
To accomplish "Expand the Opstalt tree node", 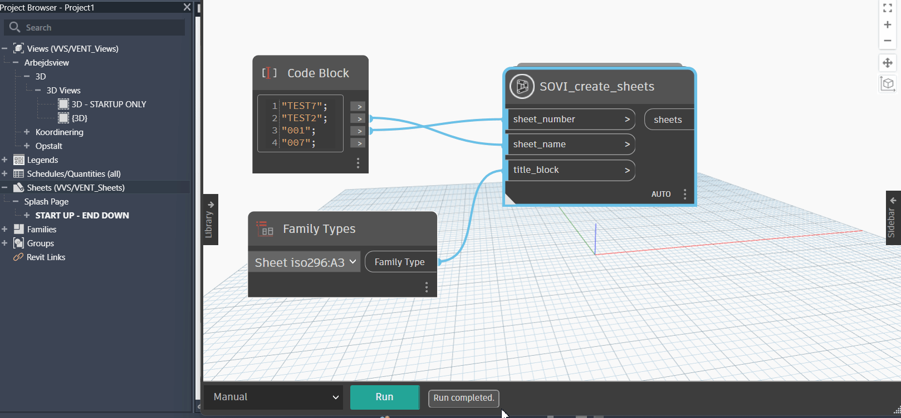I will [27, 146].
